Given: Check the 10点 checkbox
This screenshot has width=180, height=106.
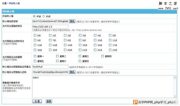Looking at the screenshot, I should click(x=95, y=40).
